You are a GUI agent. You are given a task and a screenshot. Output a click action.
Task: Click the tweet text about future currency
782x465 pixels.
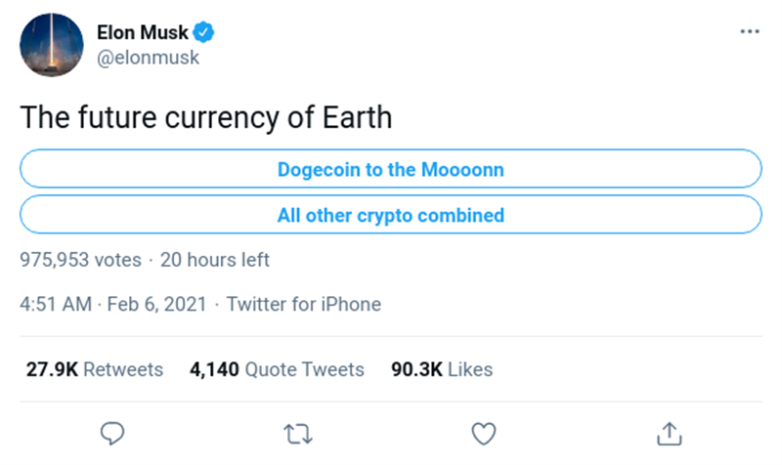[206, 117]
